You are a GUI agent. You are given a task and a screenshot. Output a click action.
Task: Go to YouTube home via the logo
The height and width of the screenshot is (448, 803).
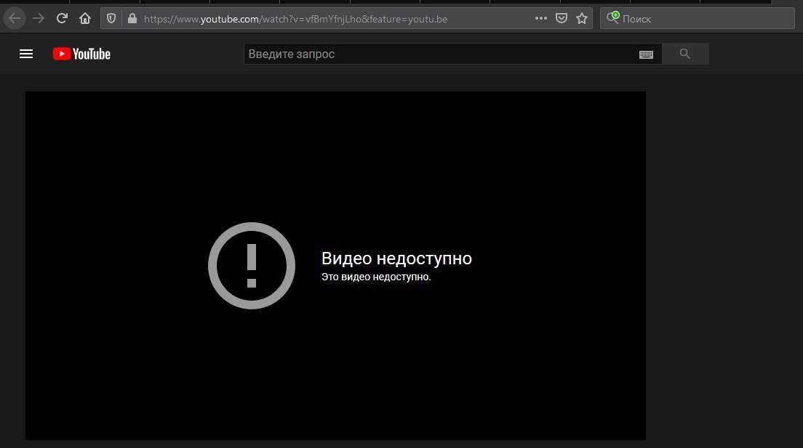point(81,54)
